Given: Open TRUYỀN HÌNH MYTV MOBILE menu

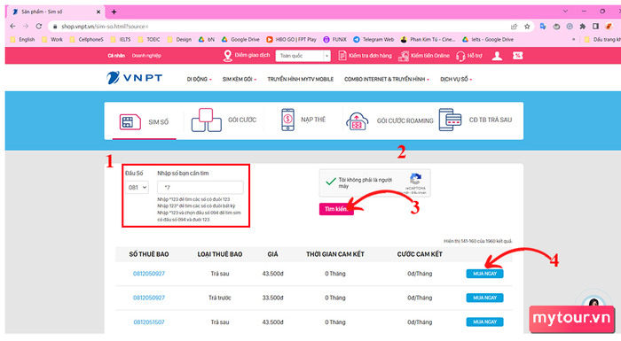Looking at the screenshot, I should (x=300, y=79).
